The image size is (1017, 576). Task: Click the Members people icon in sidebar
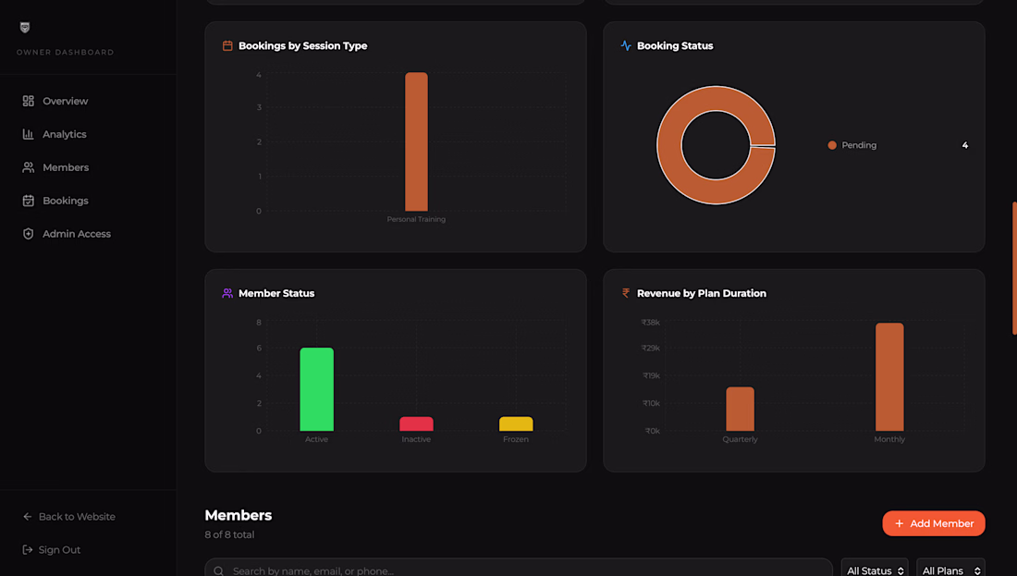(28, 167)
